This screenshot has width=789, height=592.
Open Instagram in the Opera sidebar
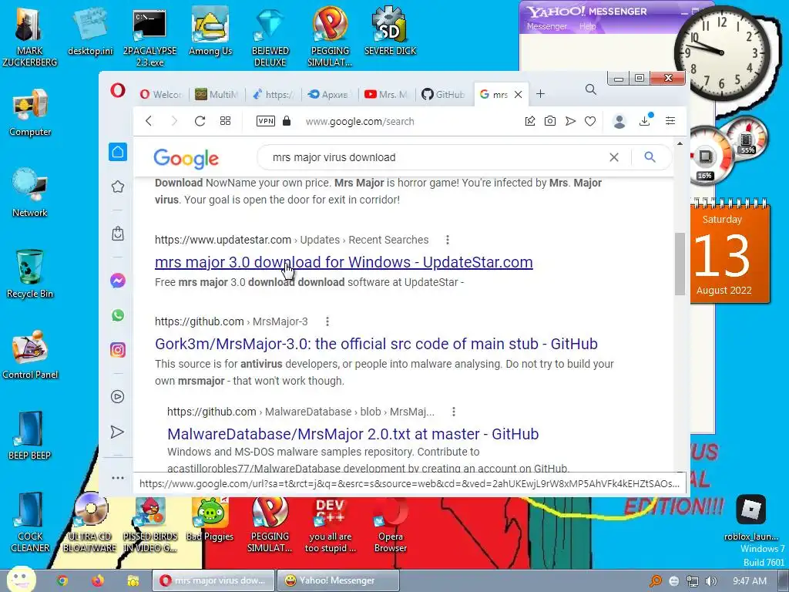[x=118, y=350]
